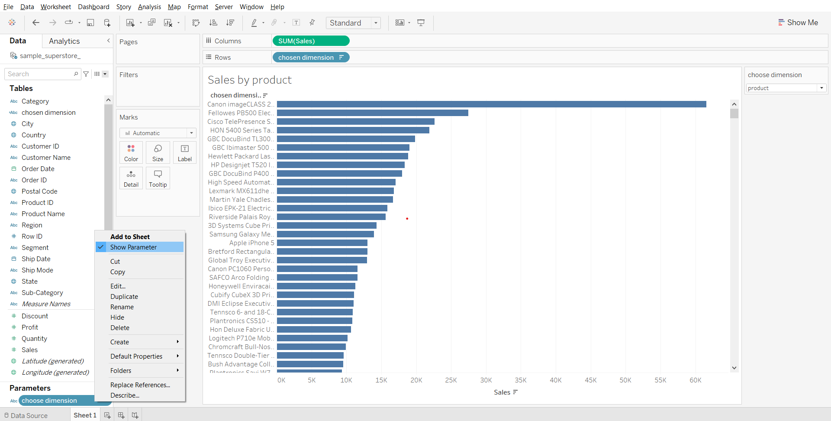
Task: Sort bars ascending via toolbar icon
Action: (213, 23)
